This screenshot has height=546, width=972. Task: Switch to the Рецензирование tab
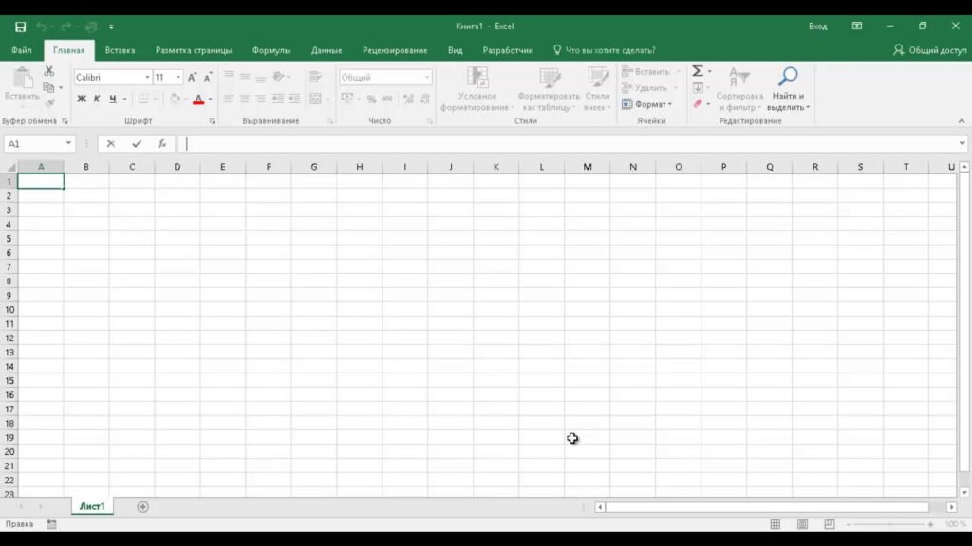(x=395, y=50)
